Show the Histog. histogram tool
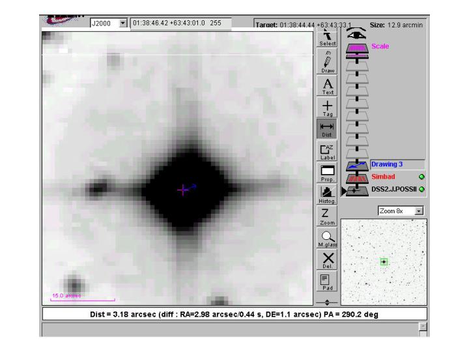469x352 pixels. (x=327, y=195)
